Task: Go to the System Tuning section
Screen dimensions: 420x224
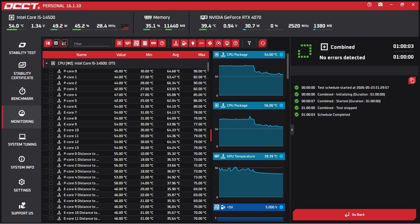Action: click(x=22, y=140)
